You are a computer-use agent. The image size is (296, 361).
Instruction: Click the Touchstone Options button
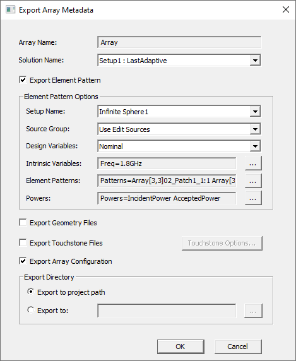click(x=222, y=243)
